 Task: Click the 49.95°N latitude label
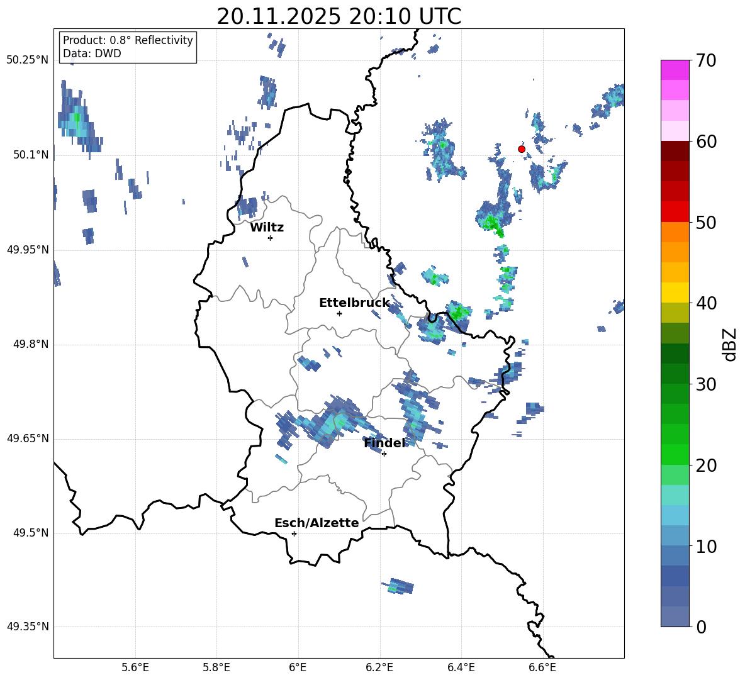pos(27,249)
